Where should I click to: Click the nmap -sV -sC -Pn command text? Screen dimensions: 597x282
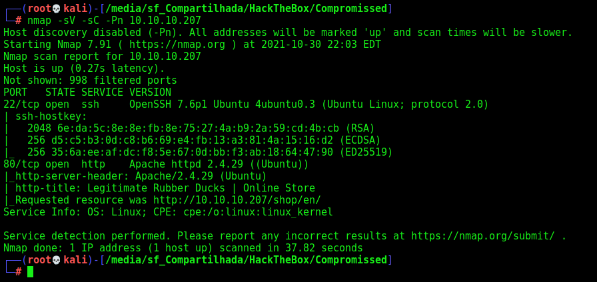coord(114,21)
